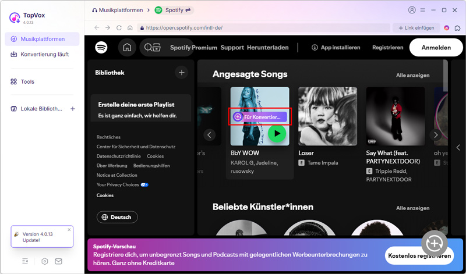Open the hamburger menu in title bar
466x274 pixels.
coord(423,10)
